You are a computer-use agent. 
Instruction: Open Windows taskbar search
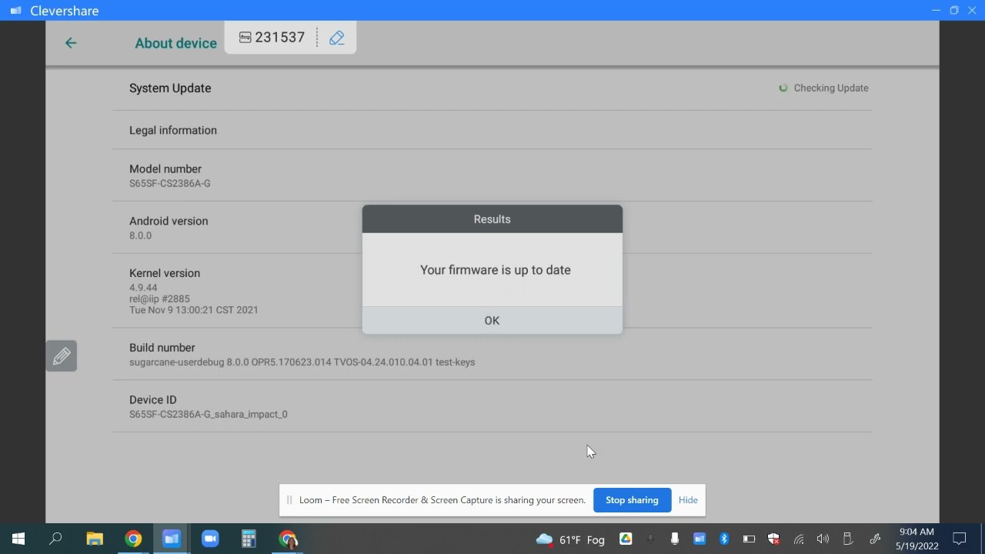click(x=55, y=539)
